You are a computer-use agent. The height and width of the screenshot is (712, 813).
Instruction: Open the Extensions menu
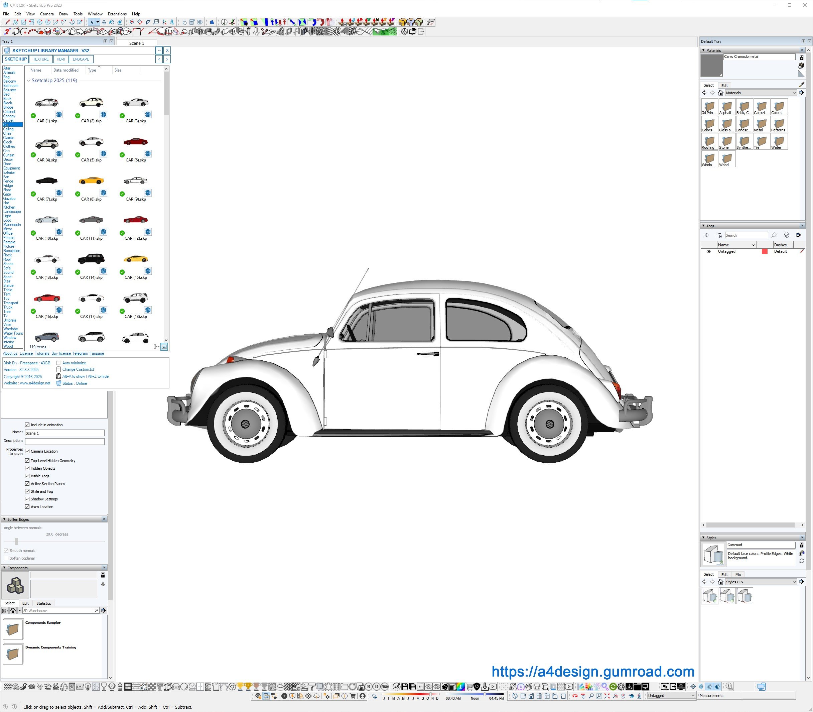(117, 14)
